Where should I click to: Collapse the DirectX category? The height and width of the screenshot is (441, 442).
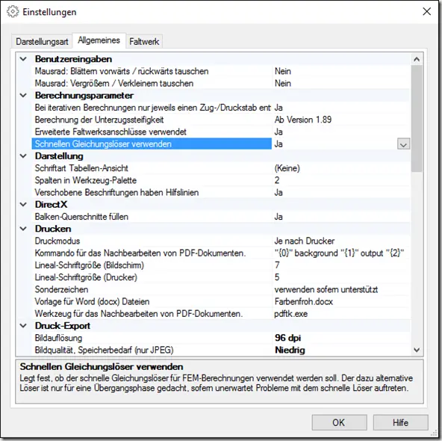(x=23, y=205)
